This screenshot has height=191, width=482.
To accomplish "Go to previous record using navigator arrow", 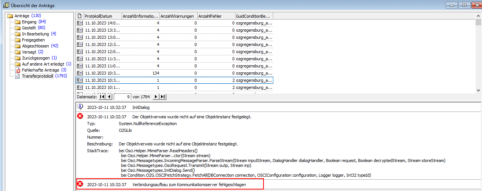I will 109,97.
